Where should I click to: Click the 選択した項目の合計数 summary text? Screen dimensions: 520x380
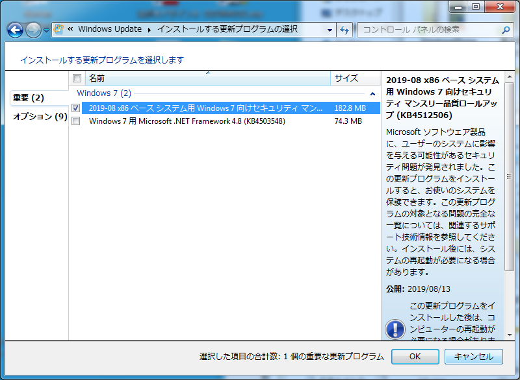click(291, 357)
